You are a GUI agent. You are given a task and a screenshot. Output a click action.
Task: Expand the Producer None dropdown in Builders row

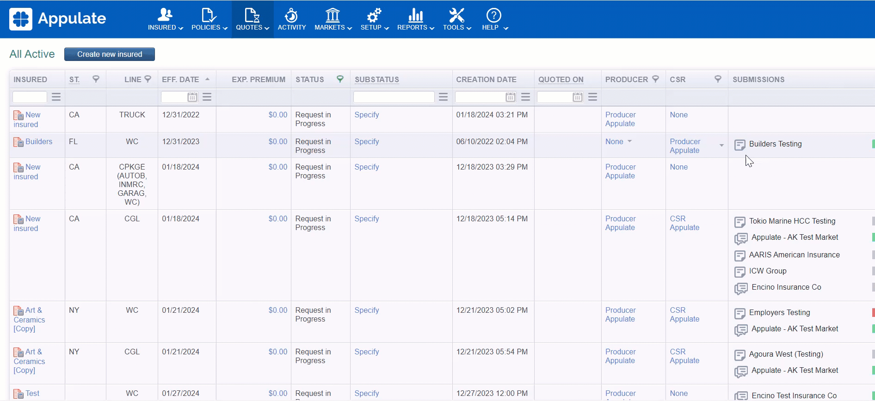(x=629, y=141)
